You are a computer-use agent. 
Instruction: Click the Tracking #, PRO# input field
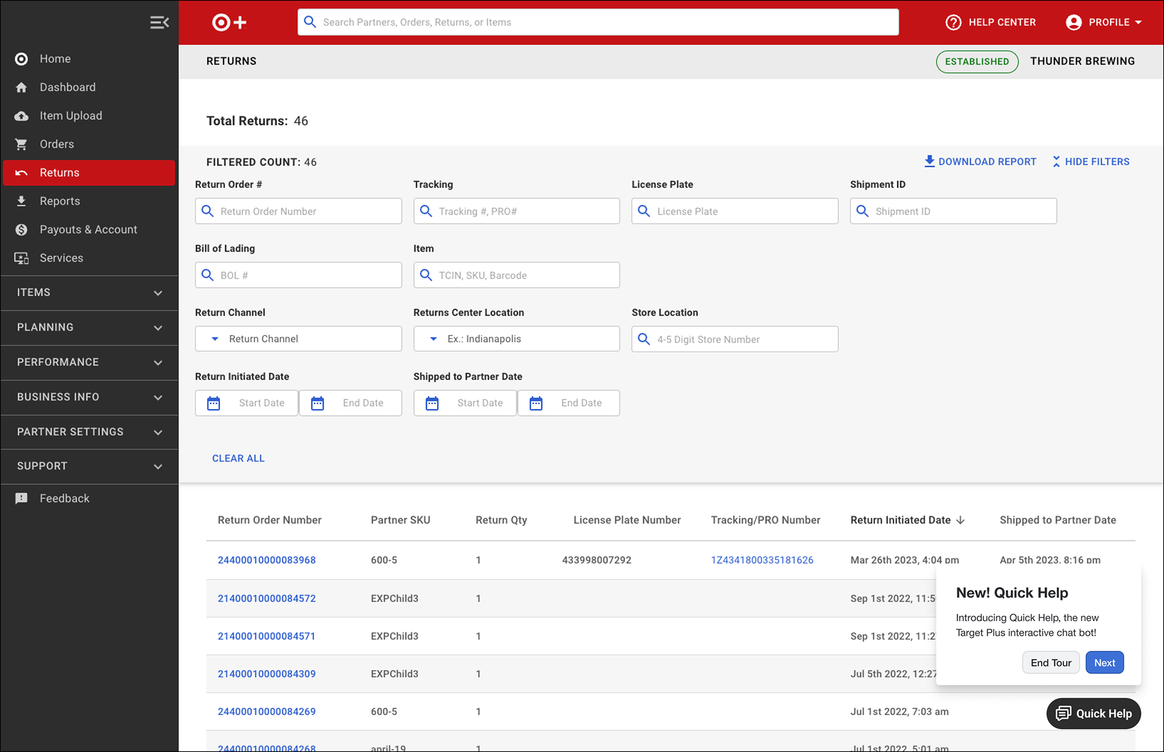pyautogui.click(x=517, y=211)
